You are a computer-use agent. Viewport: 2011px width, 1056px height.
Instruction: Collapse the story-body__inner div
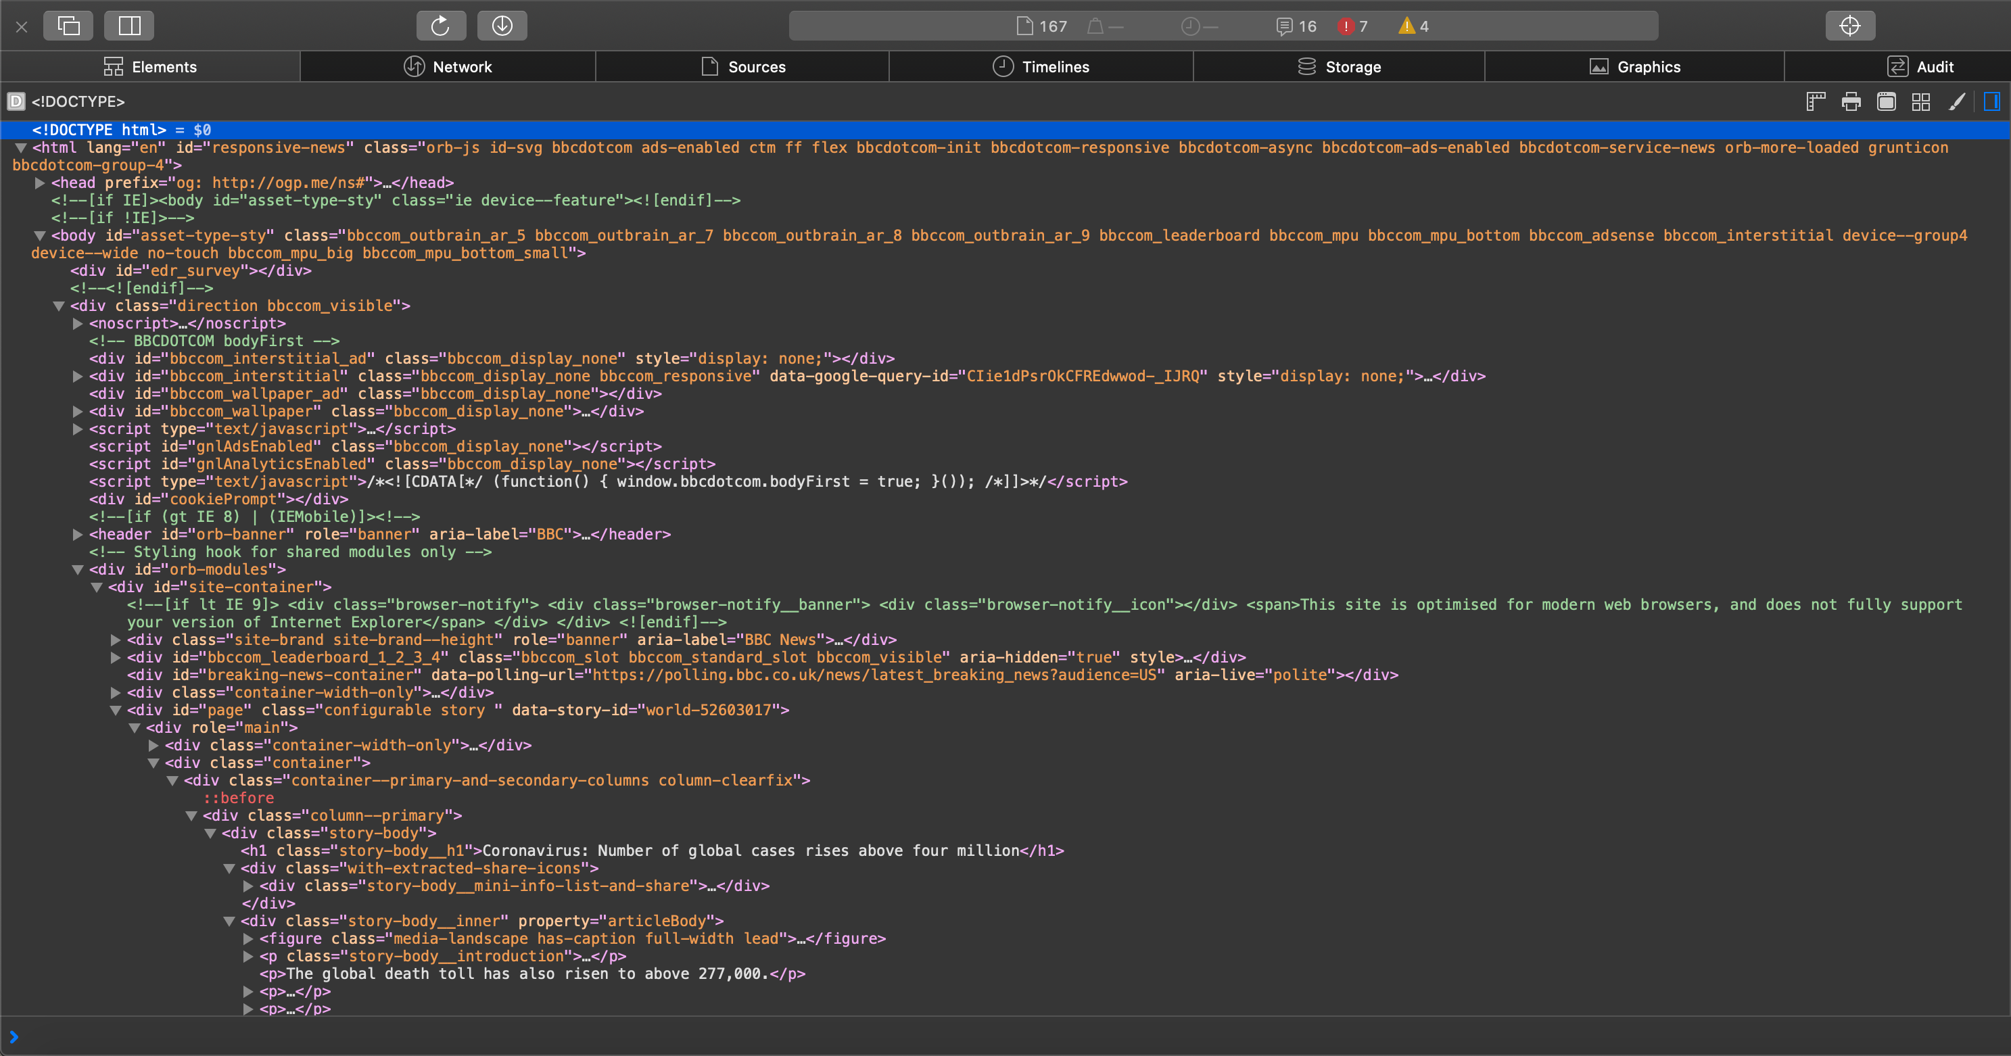click(229, 921)
